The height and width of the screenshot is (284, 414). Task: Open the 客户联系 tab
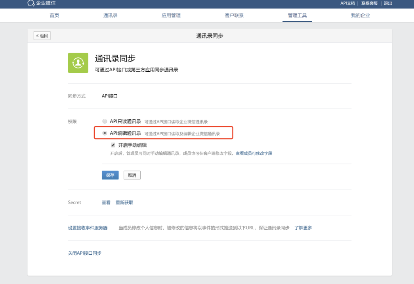click(x=234, y=15)
